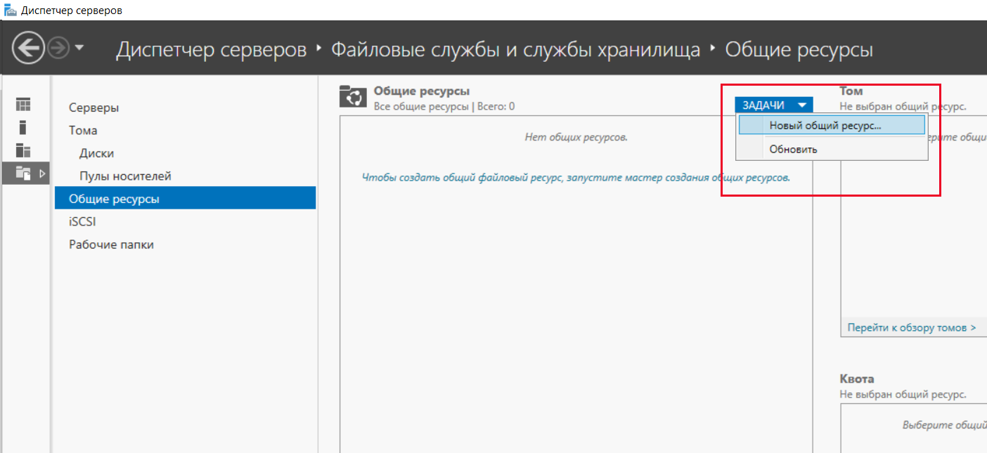Image resolution: width=987 pixels, height=453 pixels.
Task: Select Серверы in navigation pane
Action: click(x=93, y=107)
